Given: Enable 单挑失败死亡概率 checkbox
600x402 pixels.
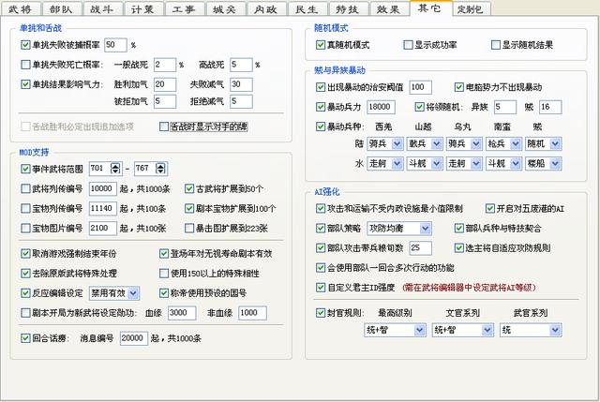Looking at the screenshot, I should (25, 65).
